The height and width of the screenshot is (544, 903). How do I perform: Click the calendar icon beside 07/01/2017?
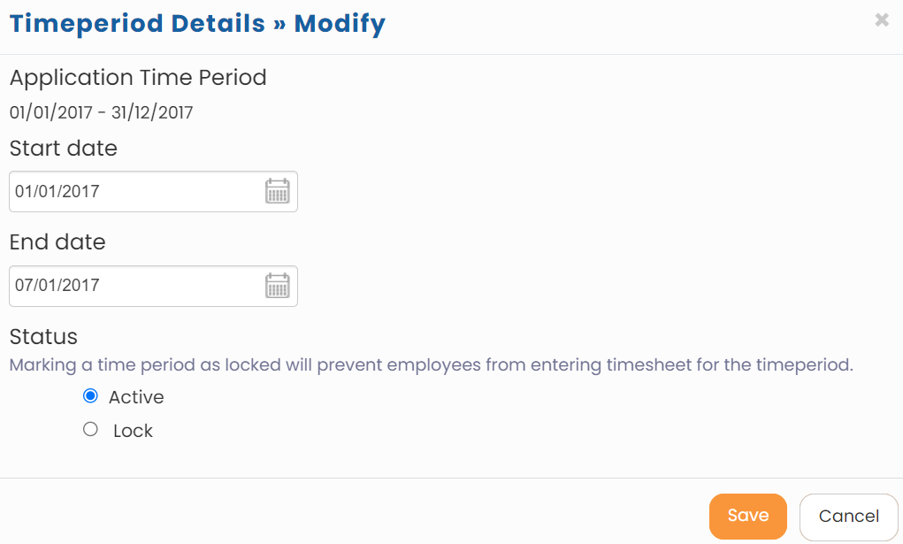(x=277, y=285)
